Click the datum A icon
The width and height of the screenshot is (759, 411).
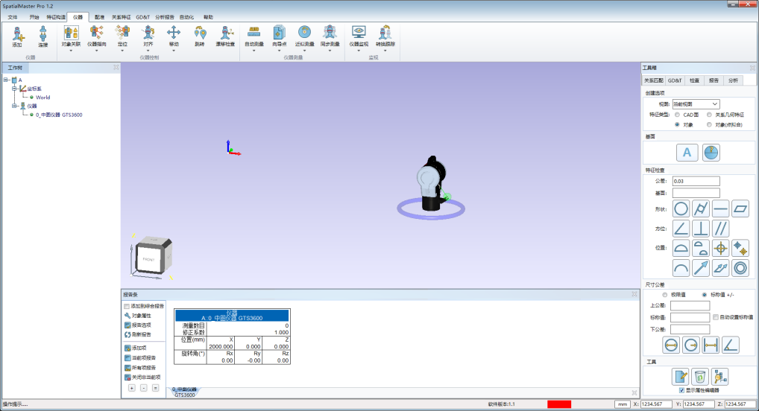[x=687, y=153]
